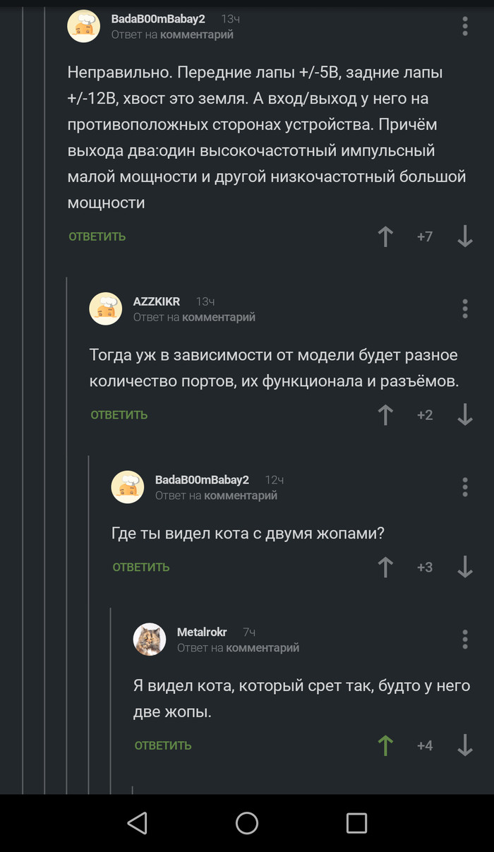Open the three-dot menu on AZZKIKR's comment
Viewport: 494px width, 852px height.
[465, 308]
